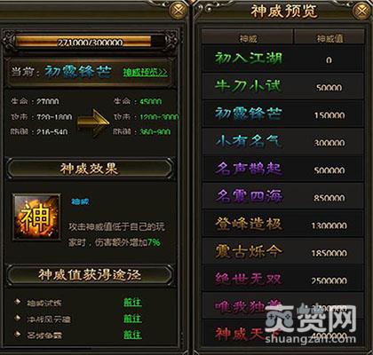This screenshot has height=355, width=373.
Task: Click the golden upgrade arrow icon
Action: (x=93, y=122)
